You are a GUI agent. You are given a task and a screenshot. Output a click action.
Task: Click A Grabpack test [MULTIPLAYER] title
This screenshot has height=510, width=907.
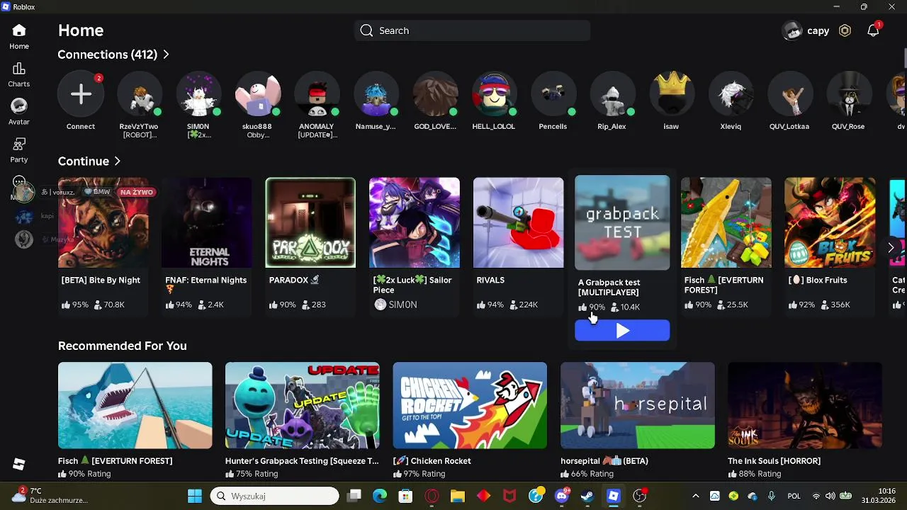tap(609, 288)
